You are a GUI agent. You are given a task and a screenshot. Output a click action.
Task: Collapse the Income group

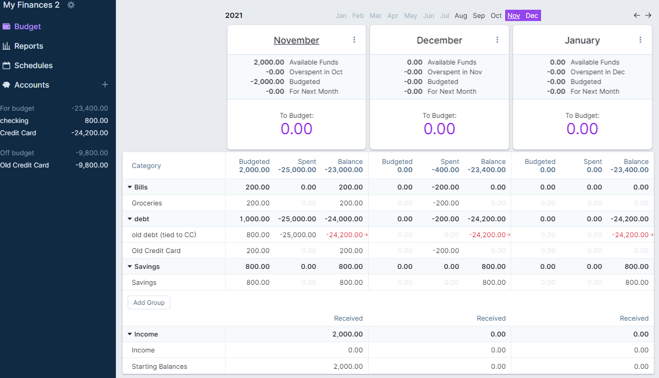[130, 334]
